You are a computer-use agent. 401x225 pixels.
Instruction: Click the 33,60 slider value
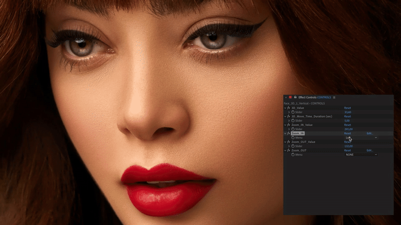click(x=347, y=112)
